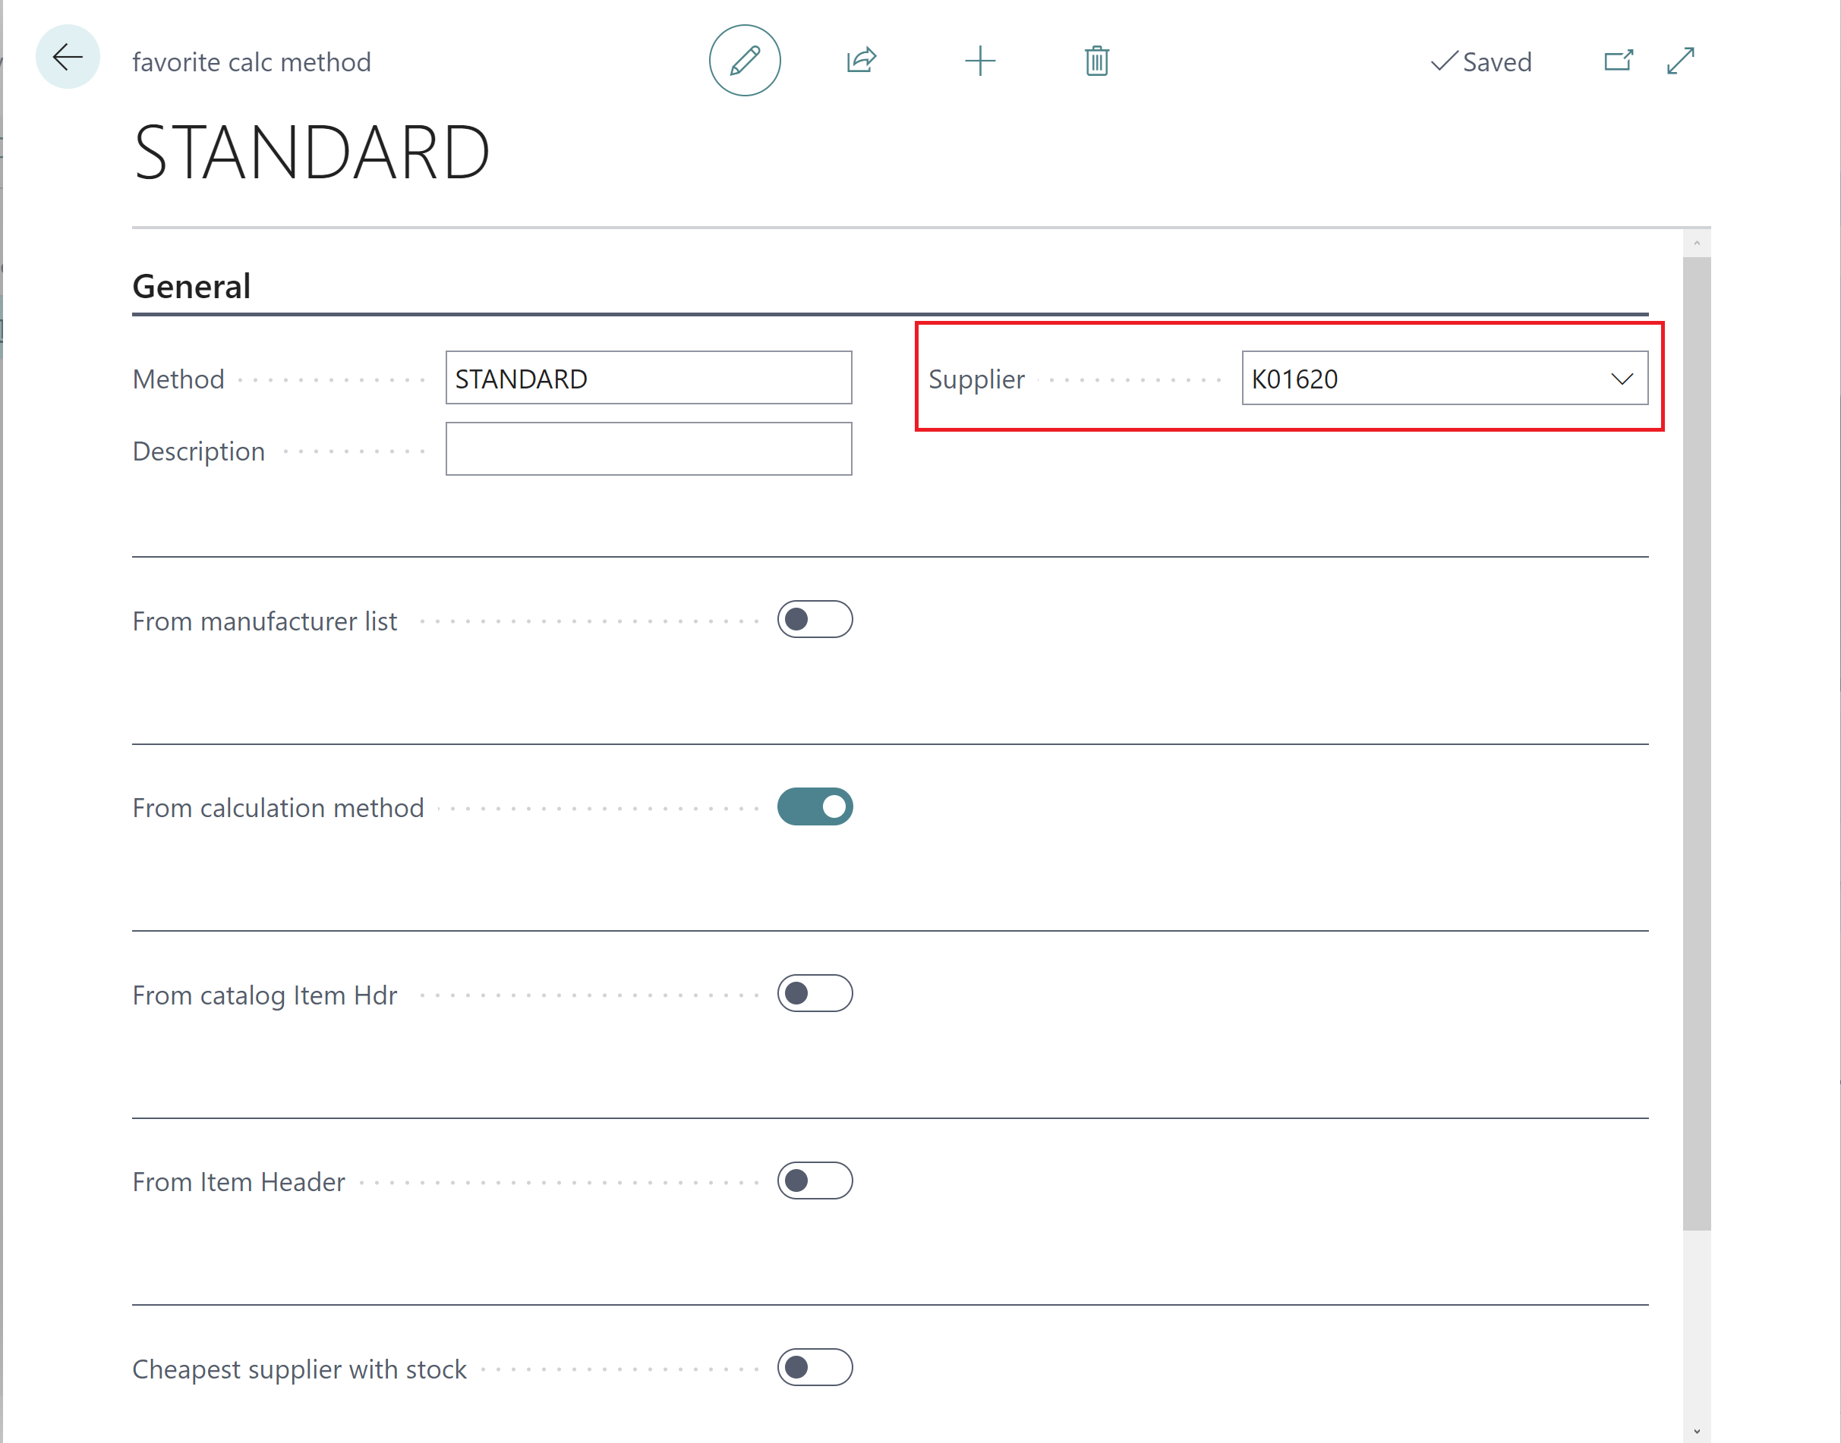Click scrollbar down arrow at bottom
The image size is (1841, 1443).
coord(1697,1431)
